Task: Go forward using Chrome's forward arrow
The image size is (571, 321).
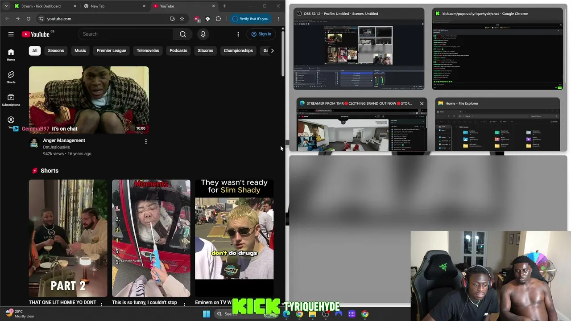Action: coord(17,19)
